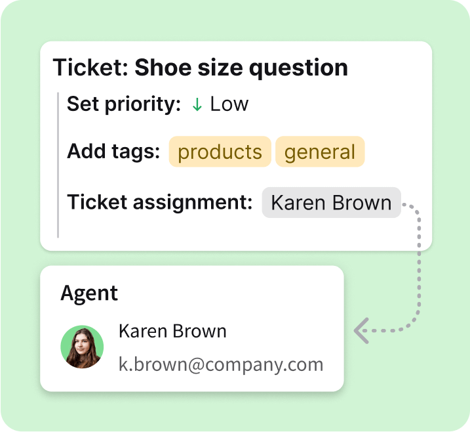The height and width of the screenshot is (432, 470).
Task: Click the "Add tags:" label
Action: pyautogui.click(x=113, y=152)
